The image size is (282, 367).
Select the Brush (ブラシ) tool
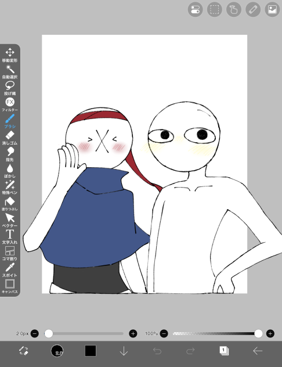(10, 121)
